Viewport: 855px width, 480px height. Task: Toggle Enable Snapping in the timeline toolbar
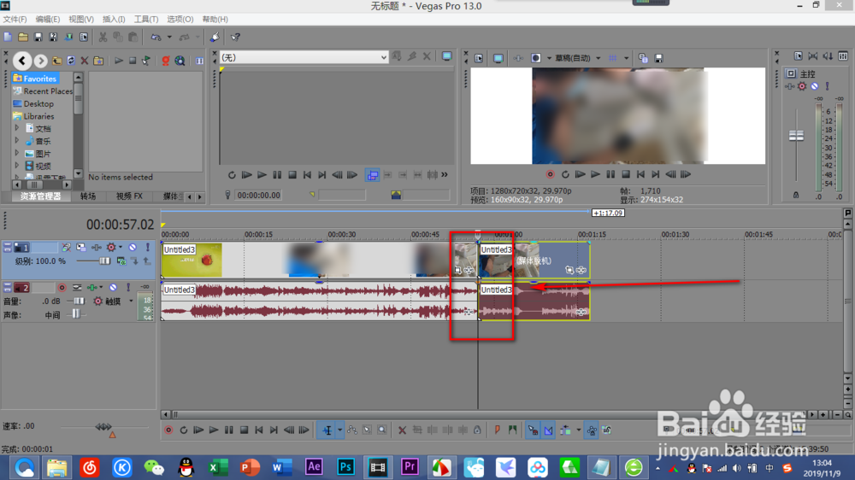tap(532, 430)
